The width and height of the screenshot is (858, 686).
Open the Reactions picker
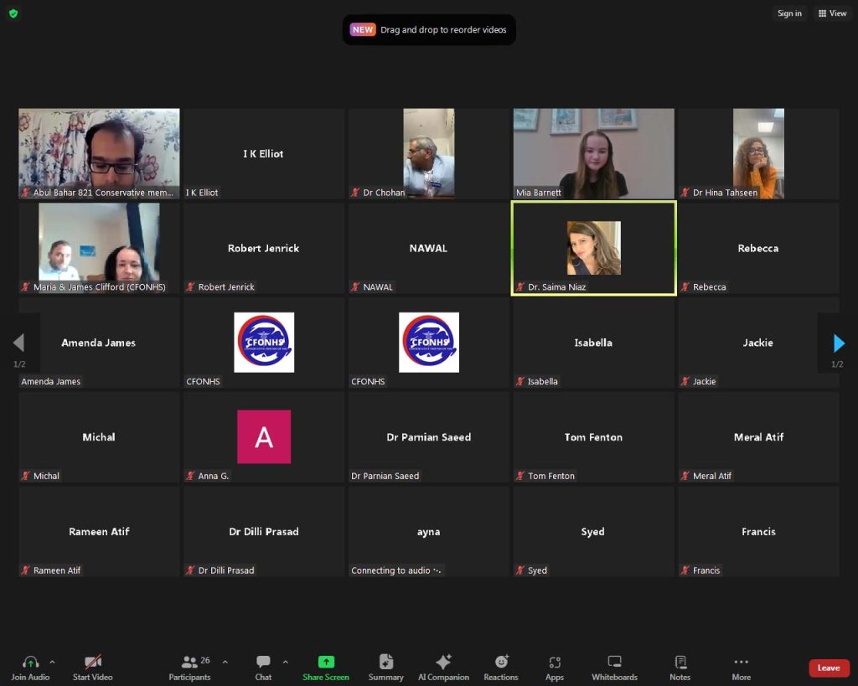tap(501, 667)
